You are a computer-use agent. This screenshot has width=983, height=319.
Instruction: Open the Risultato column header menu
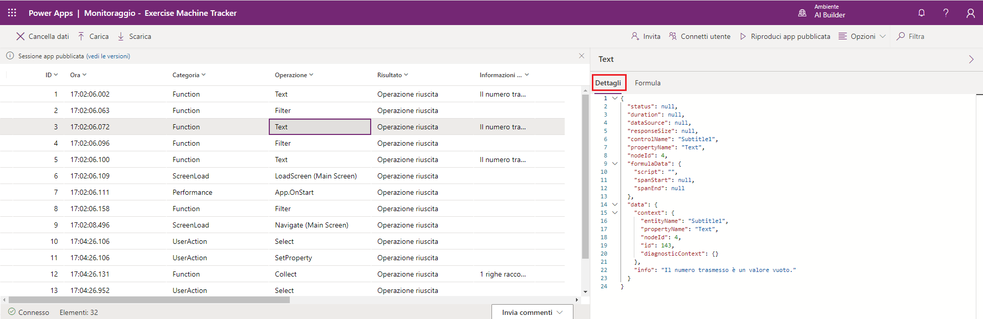point(393,75)
